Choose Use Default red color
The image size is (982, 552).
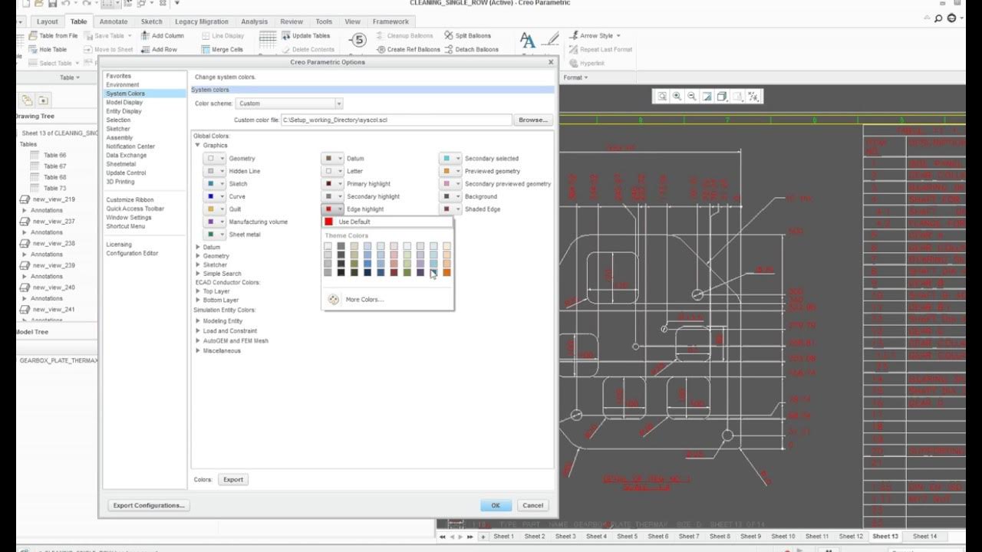pos(387,222)
